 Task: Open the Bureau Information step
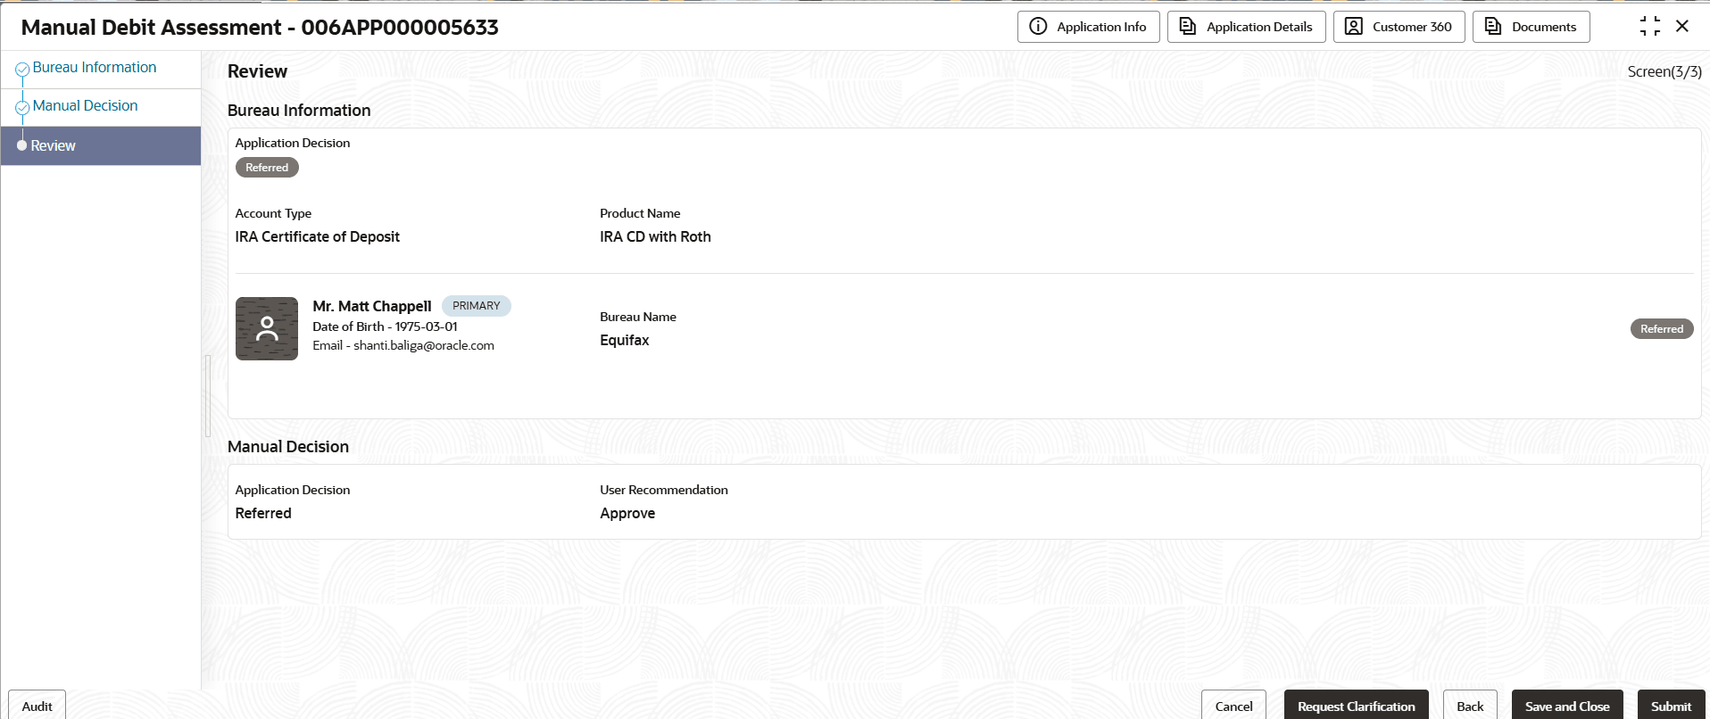95,68
